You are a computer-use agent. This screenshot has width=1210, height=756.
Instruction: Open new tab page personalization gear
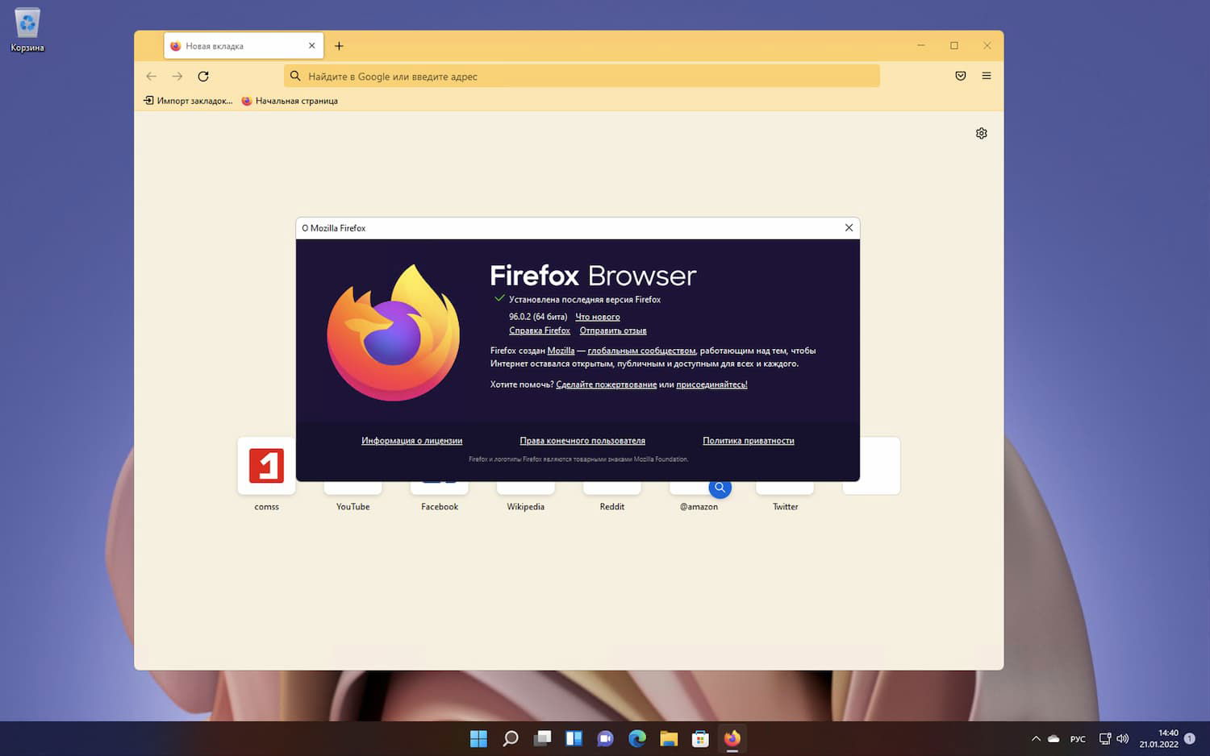982,133
